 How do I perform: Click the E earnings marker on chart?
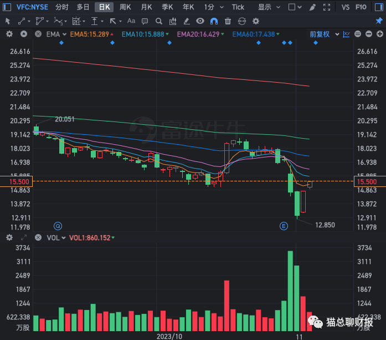click(x=284, y=226)
